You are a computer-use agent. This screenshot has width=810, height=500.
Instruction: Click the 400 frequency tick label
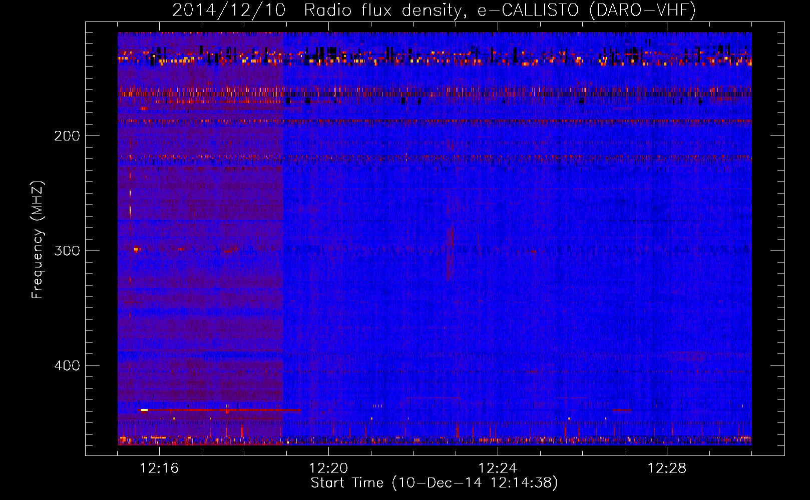pyautogui.click(x=67, y=365)
